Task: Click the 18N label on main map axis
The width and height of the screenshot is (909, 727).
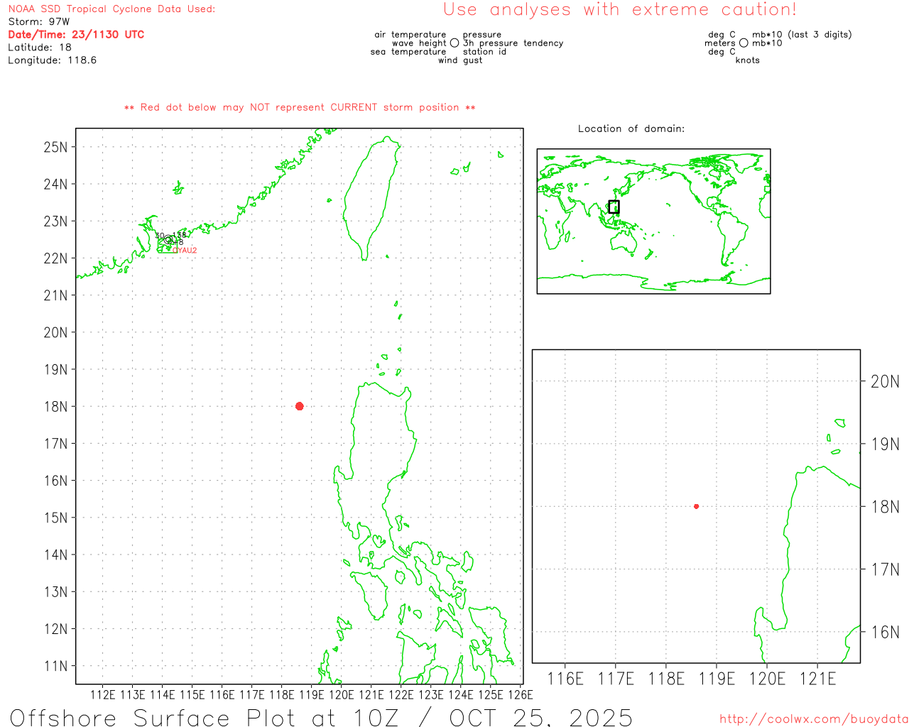Action: click(x=55, y=407)
